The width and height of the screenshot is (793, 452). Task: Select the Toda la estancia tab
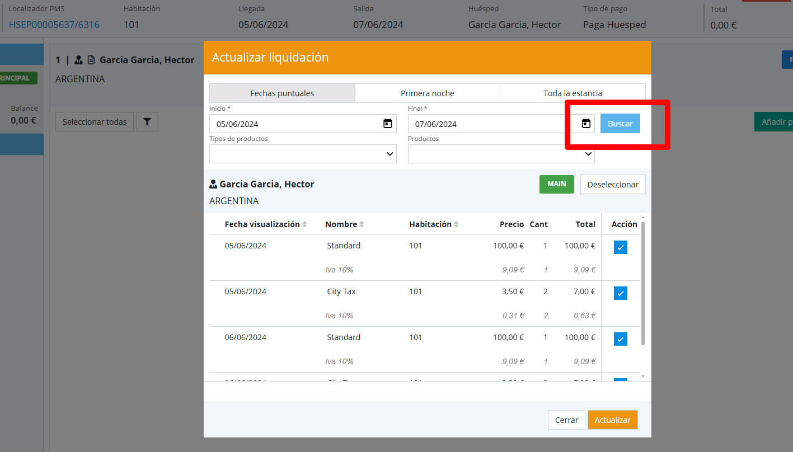573,93
